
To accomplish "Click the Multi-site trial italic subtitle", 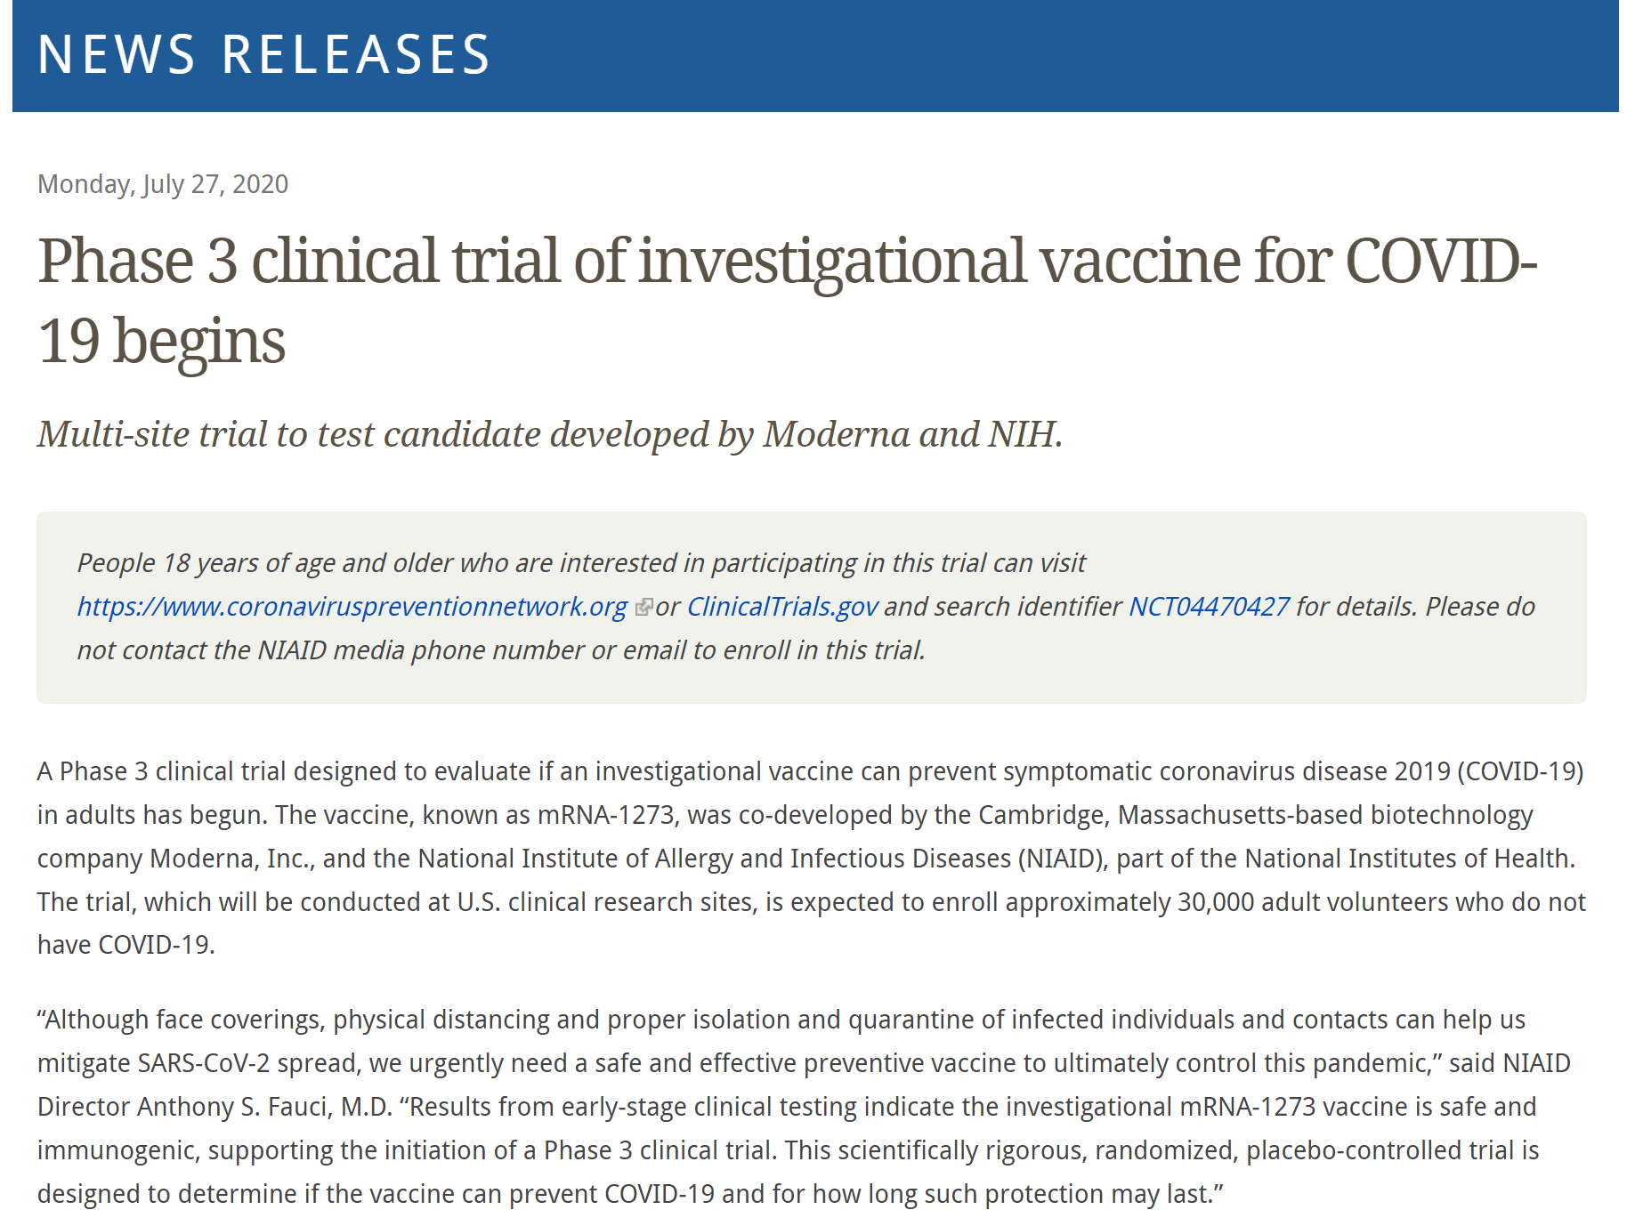I will pyautogui.click(x=550, y=434).
